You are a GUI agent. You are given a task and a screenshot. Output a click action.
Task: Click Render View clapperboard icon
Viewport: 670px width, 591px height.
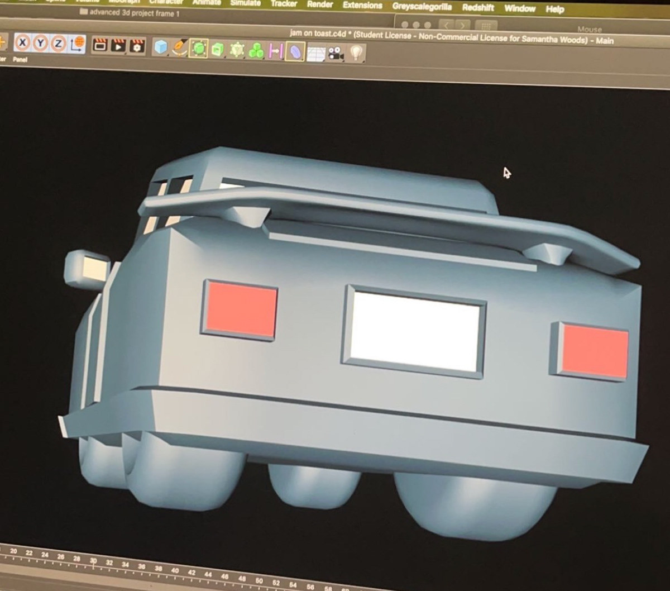(100, 45)
